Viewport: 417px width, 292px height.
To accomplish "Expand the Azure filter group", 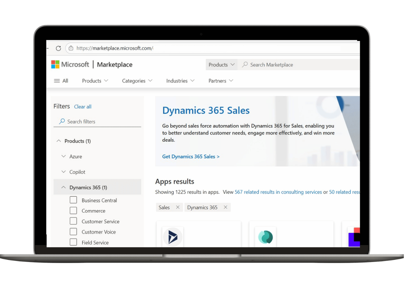I will [x=64, y=156].
